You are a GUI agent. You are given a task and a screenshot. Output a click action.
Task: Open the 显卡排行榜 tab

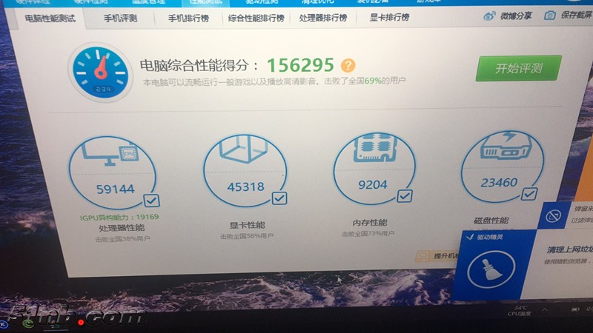[390, 17]
